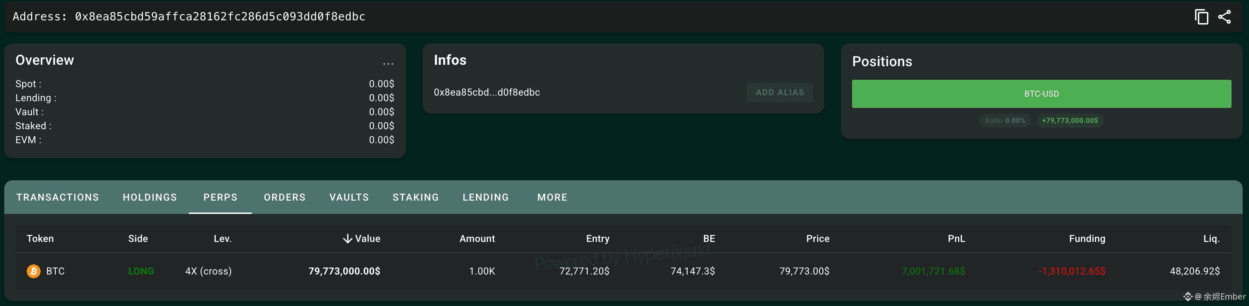The width and height of the screenshot is (1249, 306).
Task: Copy the wallet address with copy icon
Action: [x=1201, y=17]
